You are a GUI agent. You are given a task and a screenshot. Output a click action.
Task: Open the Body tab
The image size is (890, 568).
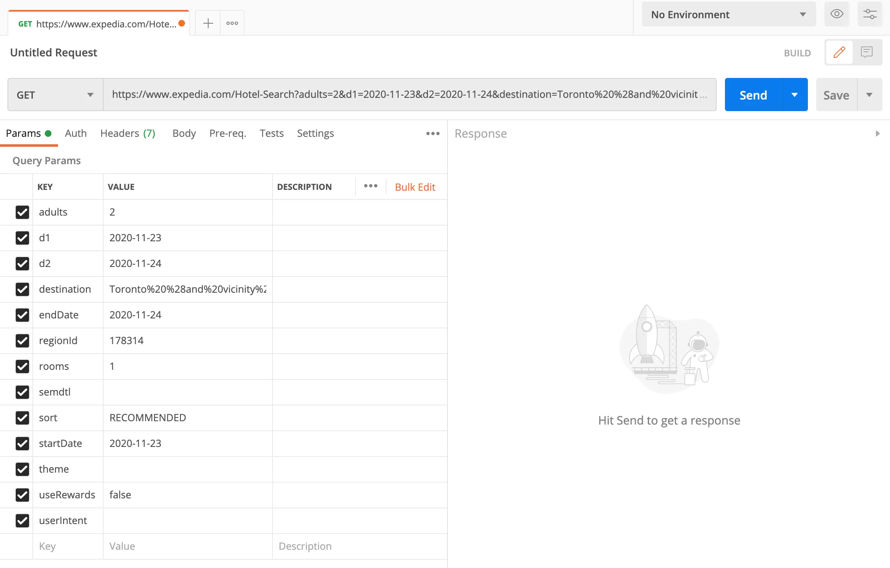pos(184,134)
